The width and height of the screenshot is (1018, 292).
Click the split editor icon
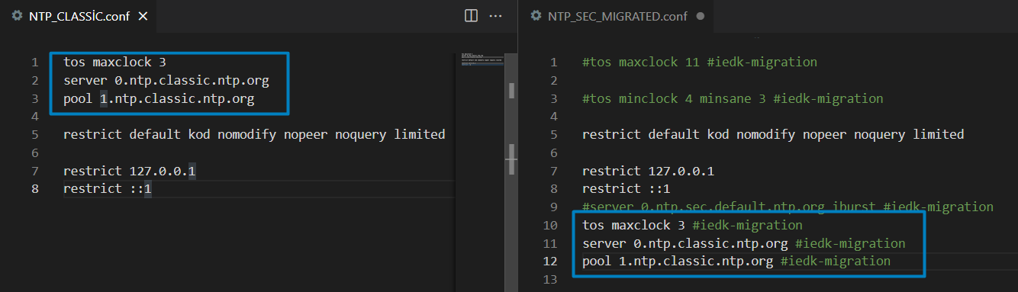[x=471, y=15]
